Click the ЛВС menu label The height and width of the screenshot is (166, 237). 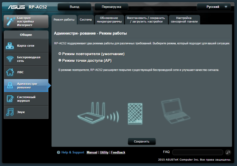pos(20,72)
